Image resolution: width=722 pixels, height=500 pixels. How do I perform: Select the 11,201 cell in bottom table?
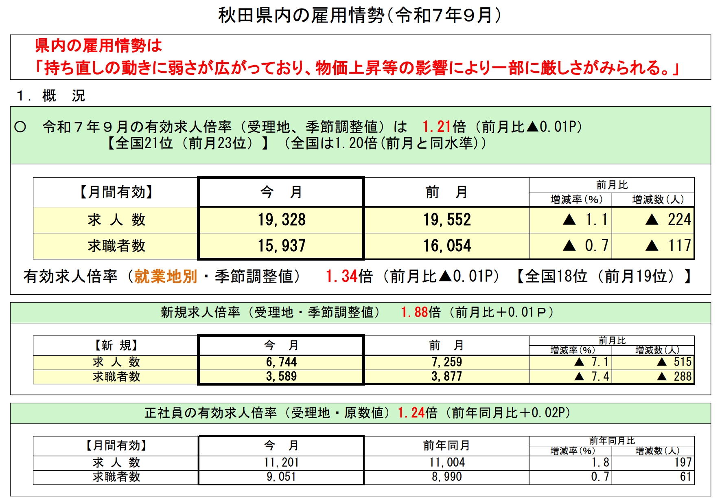pos(281,463)
